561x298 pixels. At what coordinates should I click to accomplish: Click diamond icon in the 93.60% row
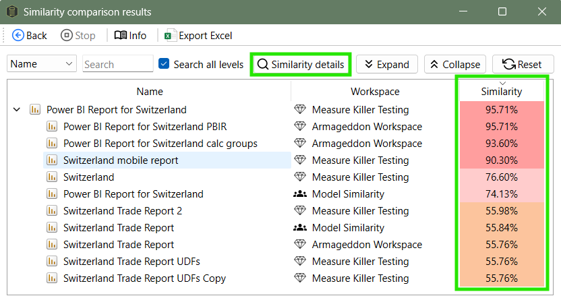pos(300,143)
